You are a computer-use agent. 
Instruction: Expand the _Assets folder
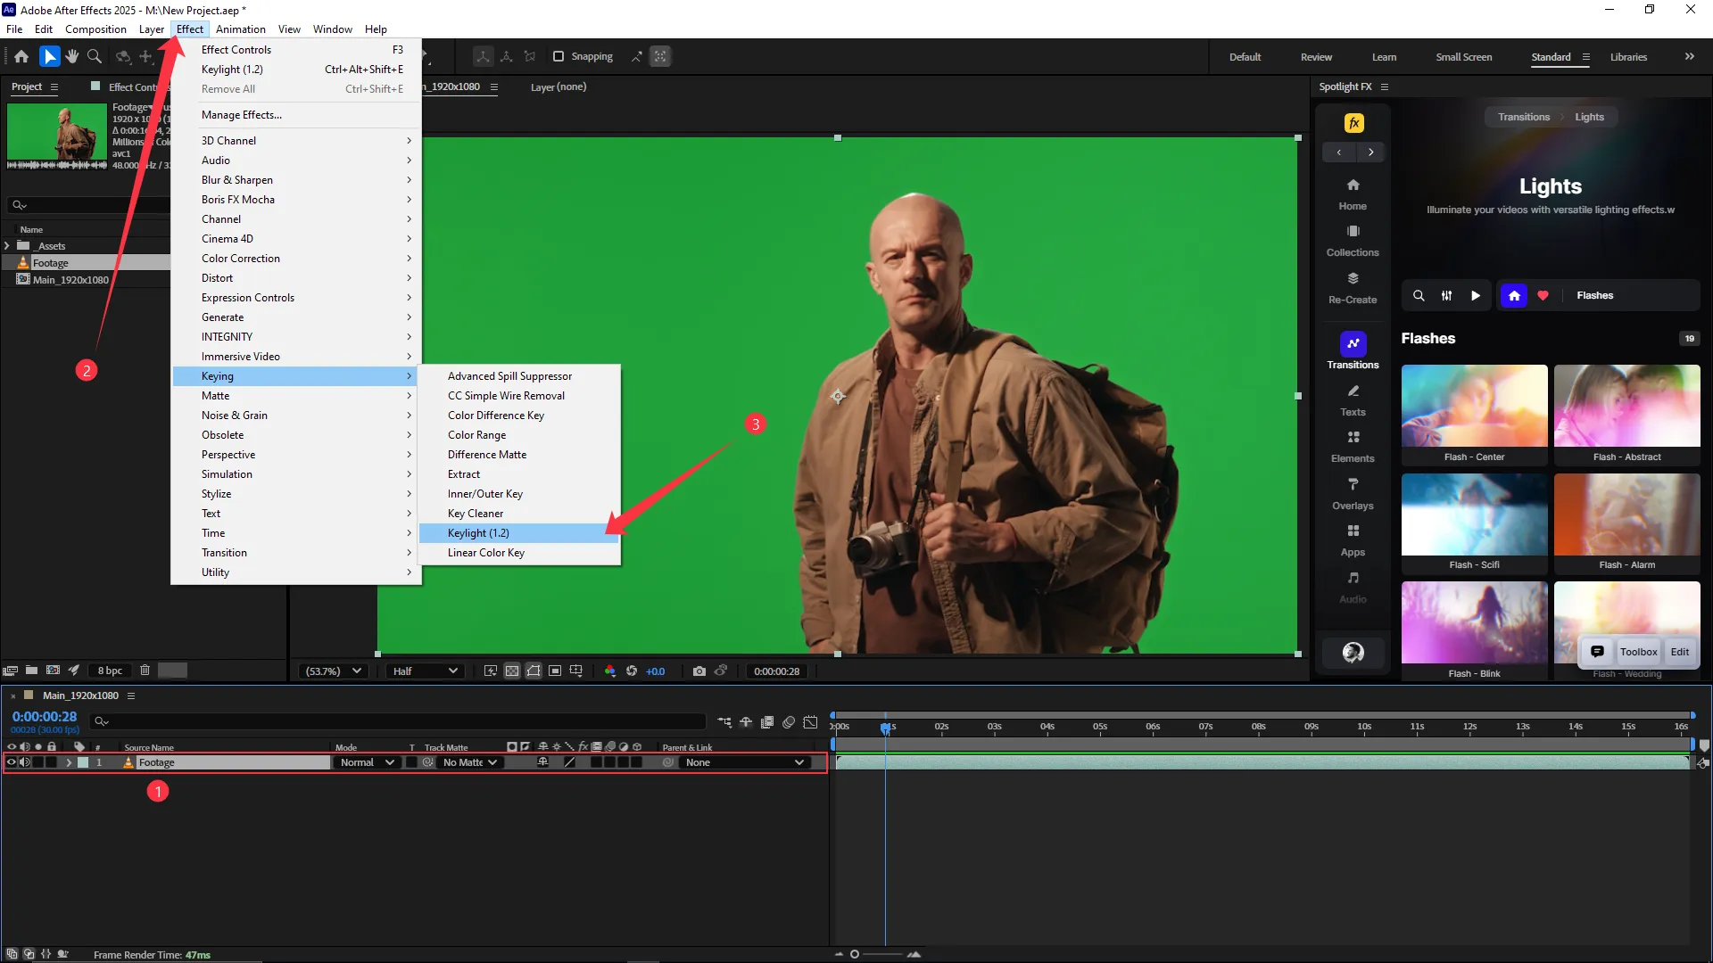(x=7, y=246)
